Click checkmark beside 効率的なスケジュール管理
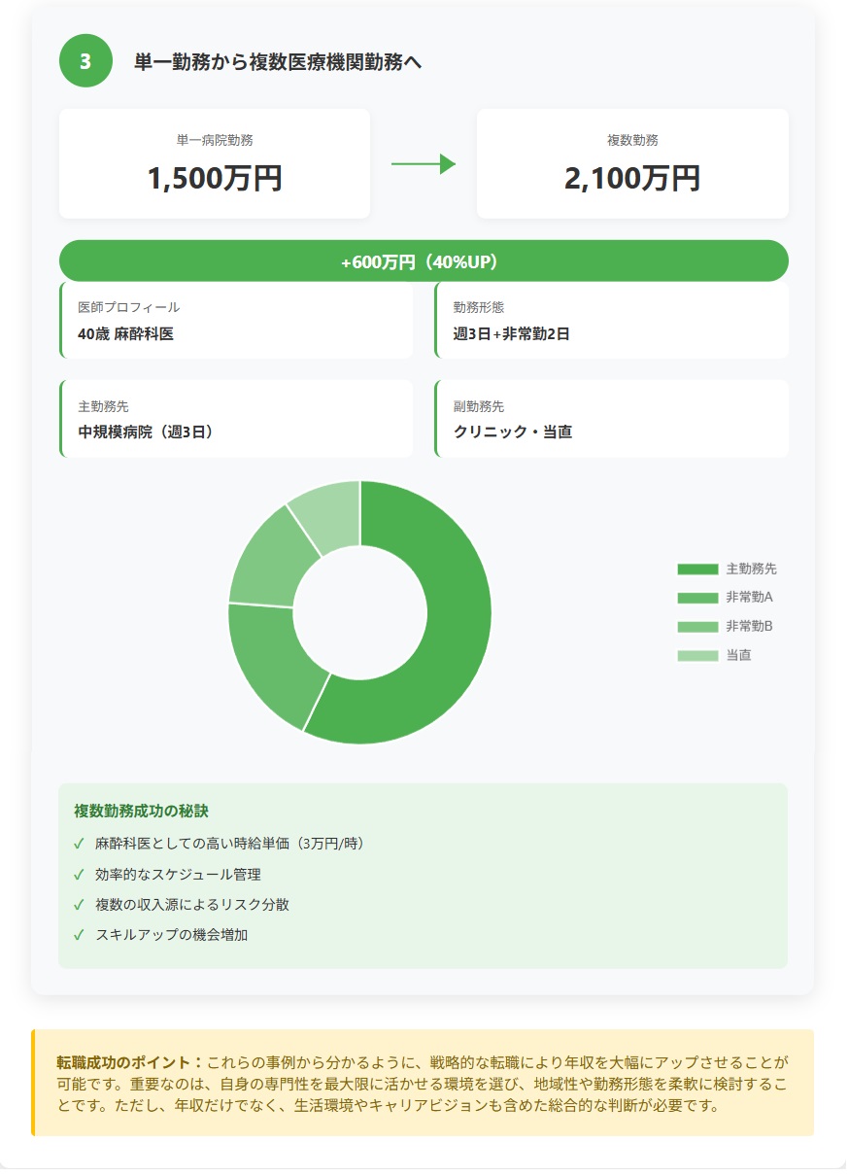This screenshot has width=848, height=1176. click(79, 875)
